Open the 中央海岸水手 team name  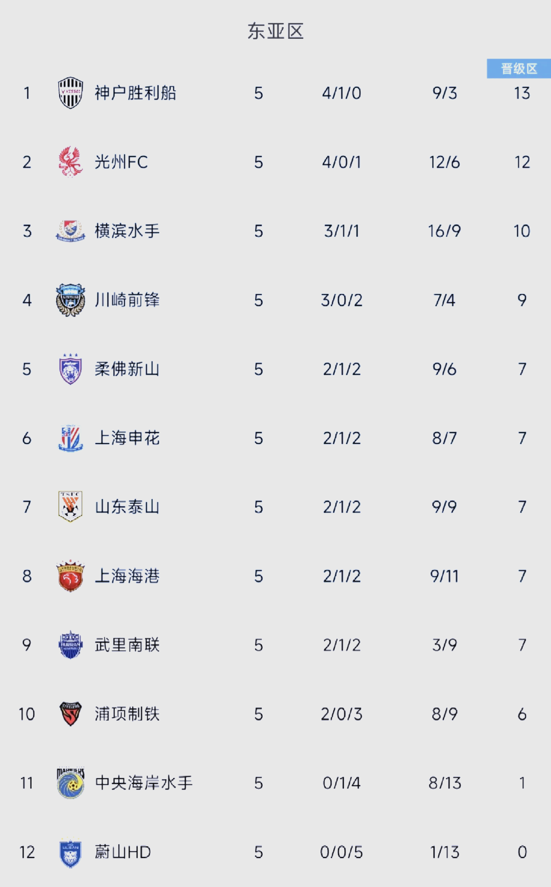click(x=144, y=783)
